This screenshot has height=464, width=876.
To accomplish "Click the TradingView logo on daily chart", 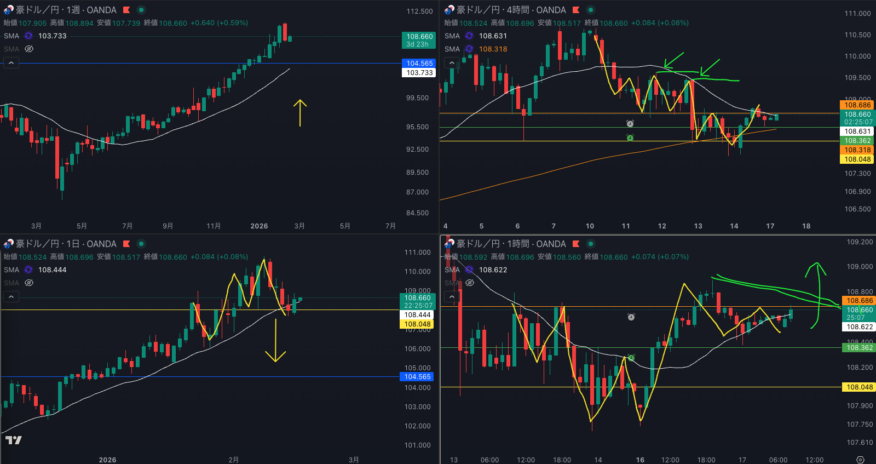I will pos(14,440).
